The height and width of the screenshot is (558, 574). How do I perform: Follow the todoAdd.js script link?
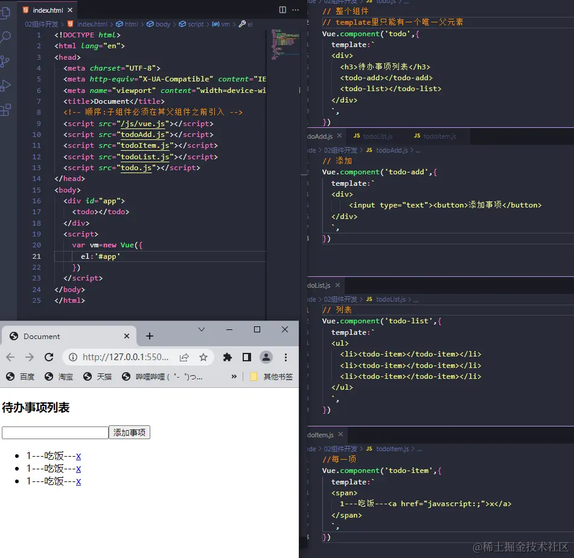[143, 135]
